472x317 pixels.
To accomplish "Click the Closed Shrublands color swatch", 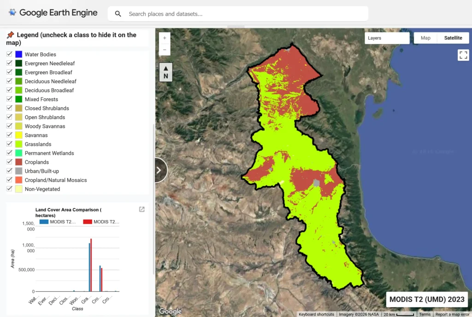I will tap(18, 108).
